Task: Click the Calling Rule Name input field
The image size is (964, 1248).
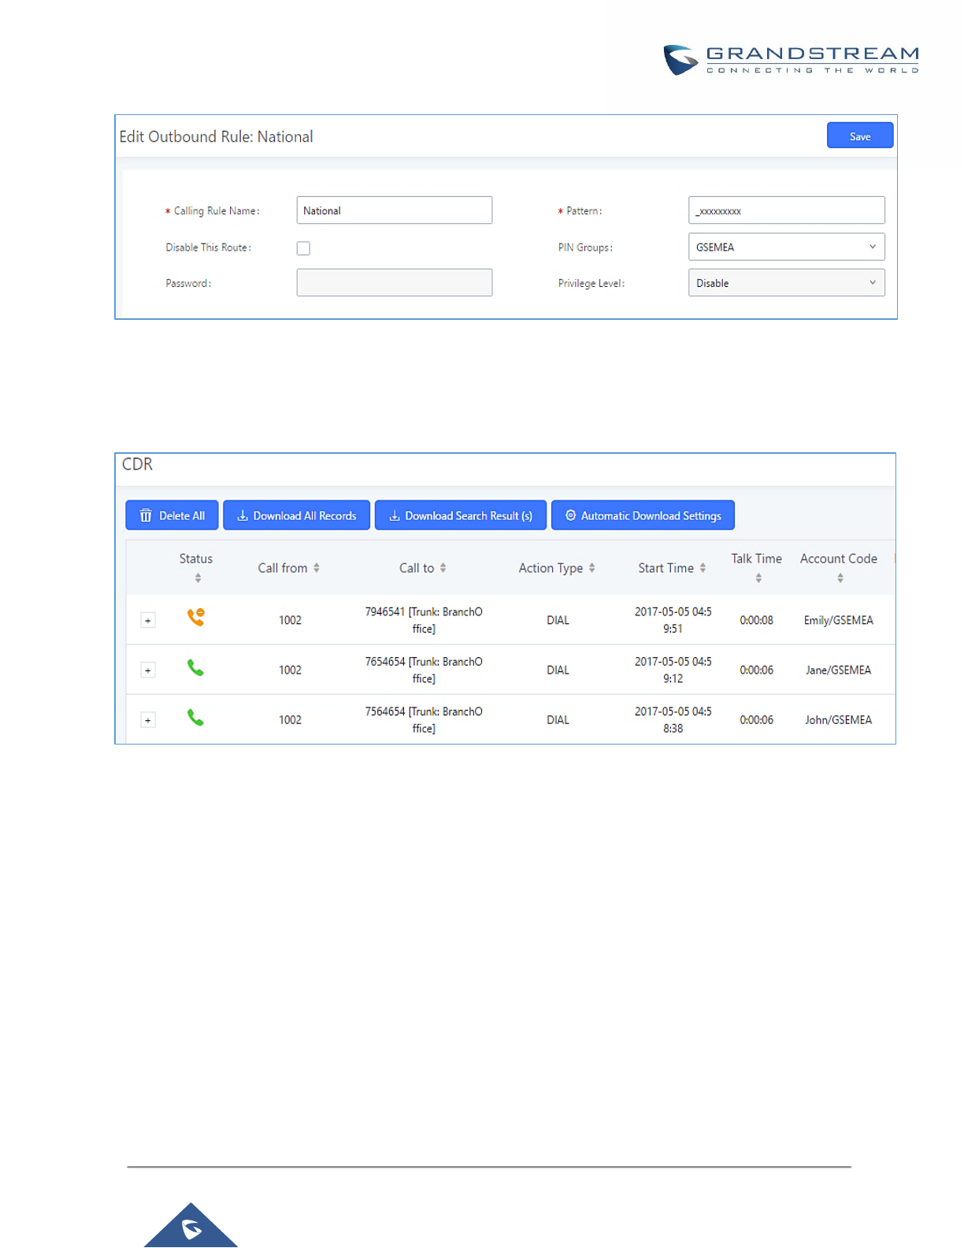Action: click(394, 210)
